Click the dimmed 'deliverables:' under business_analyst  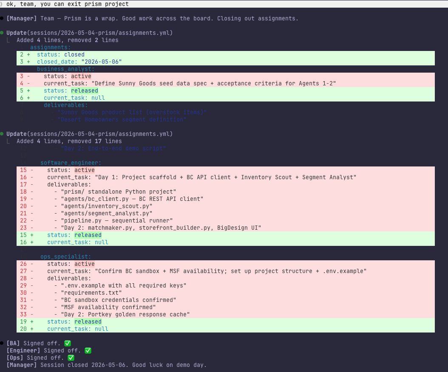click(x=66, y=105)
